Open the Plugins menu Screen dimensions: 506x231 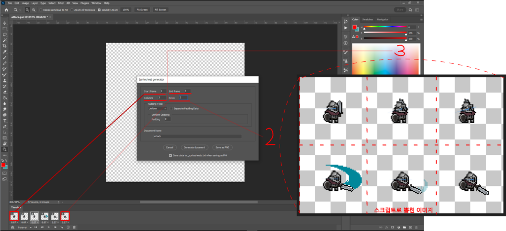pyautogui.click(x=84, y=3)
